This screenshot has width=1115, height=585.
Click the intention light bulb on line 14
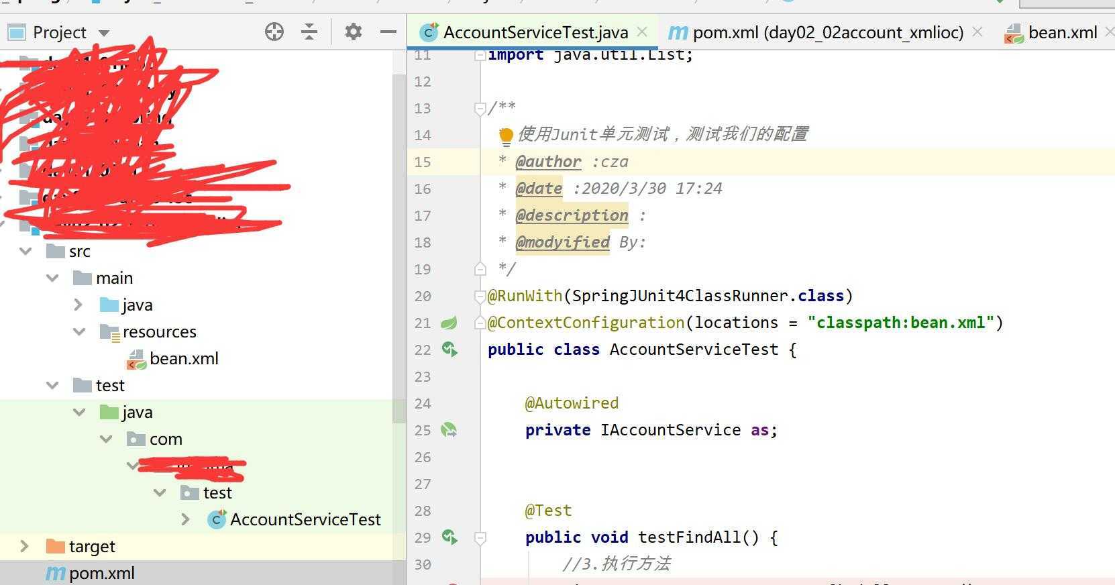point(506,136)
